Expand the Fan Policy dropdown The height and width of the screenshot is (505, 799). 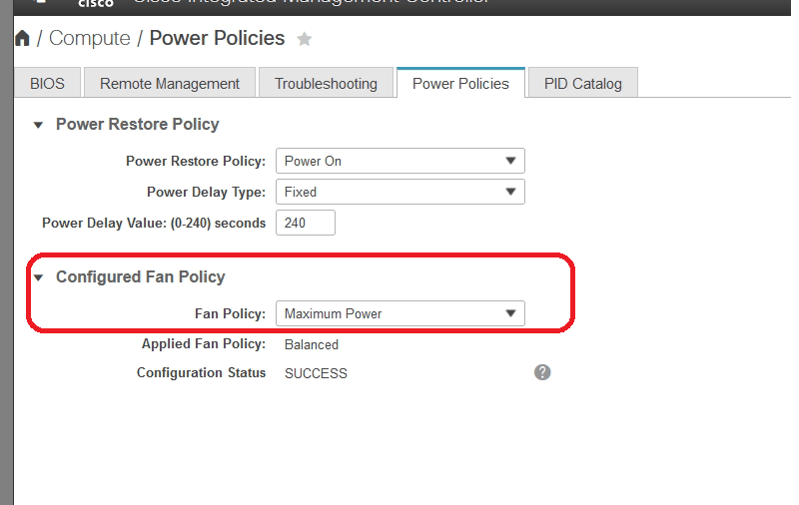(399, 313)
